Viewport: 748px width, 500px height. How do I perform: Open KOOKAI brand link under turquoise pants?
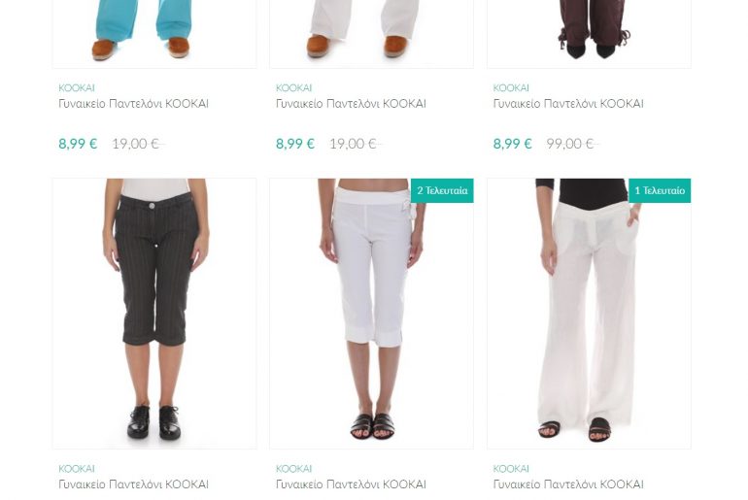(77, 87)
